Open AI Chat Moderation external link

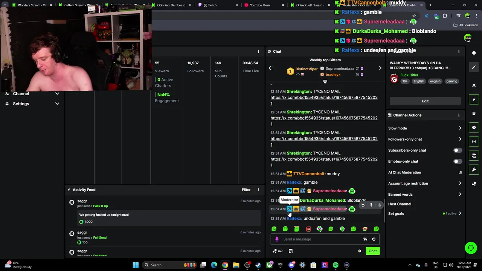460,172
